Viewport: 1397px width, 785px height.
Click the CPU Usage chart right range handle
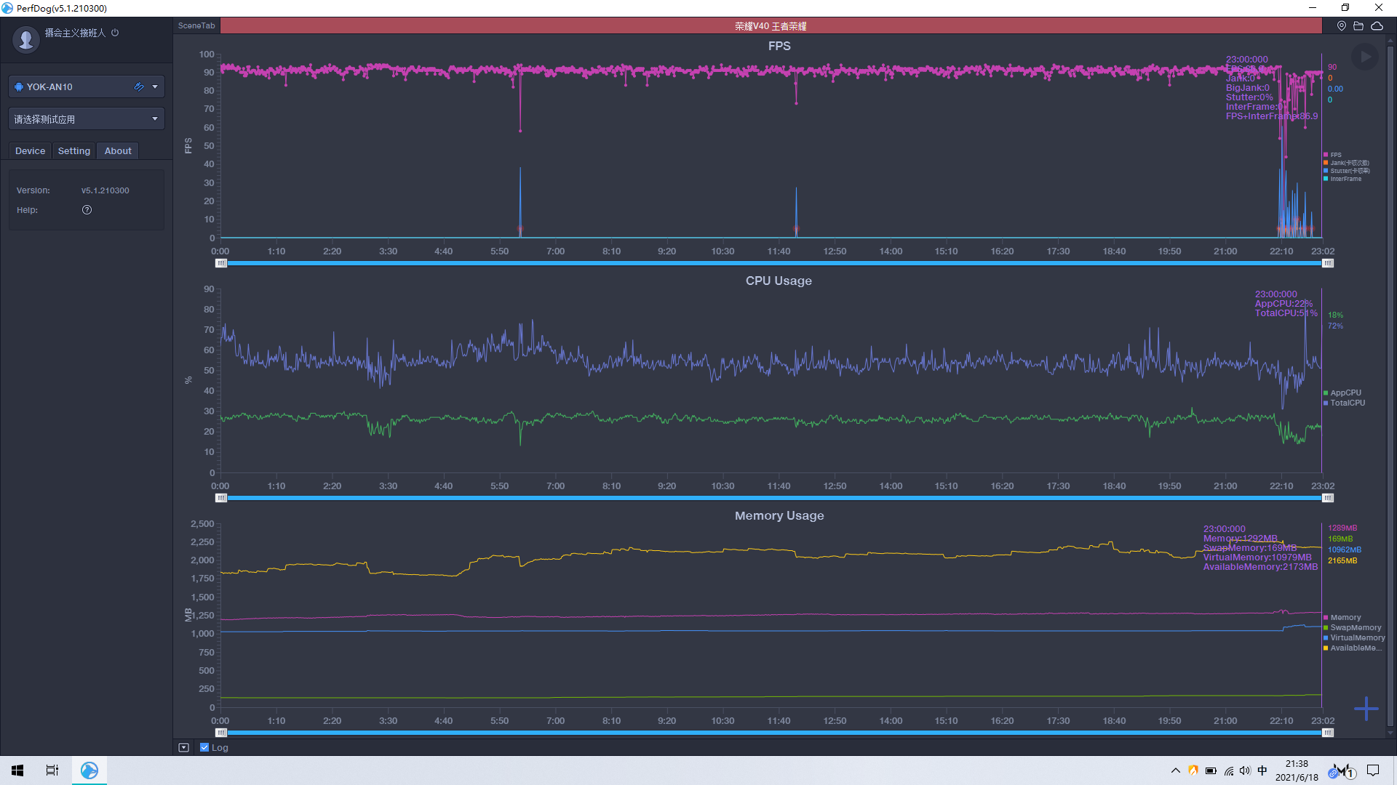pos(1328,498)
